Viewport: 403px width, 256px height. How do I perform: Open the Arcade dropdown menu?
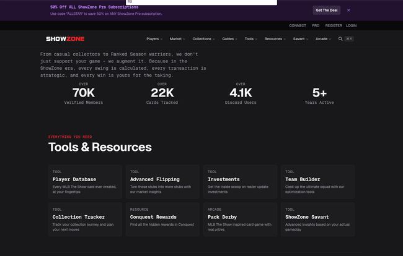[x=323, y=39]
